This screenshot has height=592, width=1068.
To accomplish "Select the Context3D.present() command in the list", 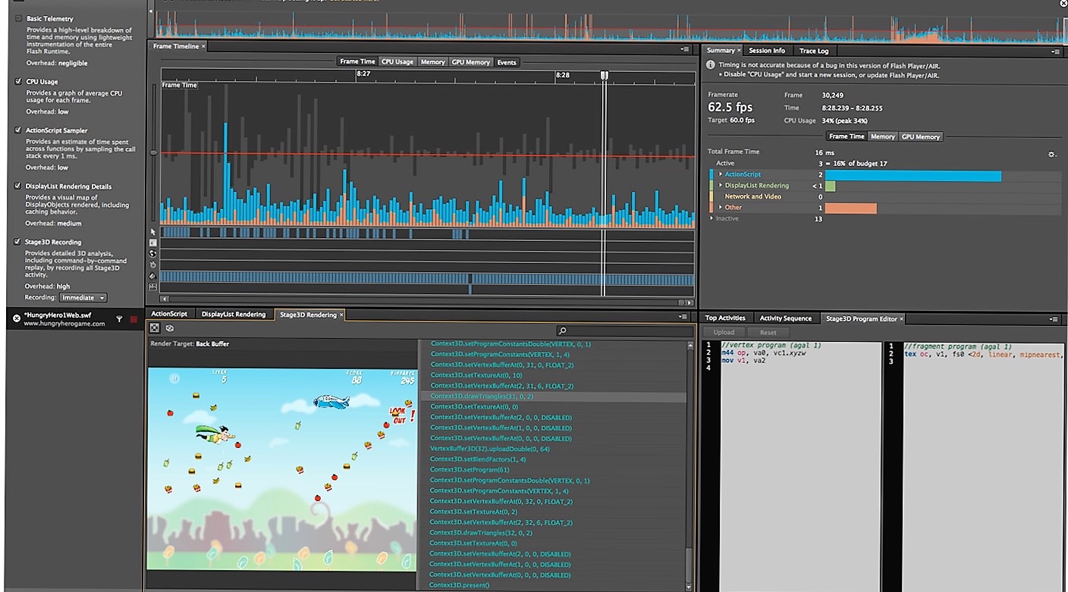I will click(460, 585).
